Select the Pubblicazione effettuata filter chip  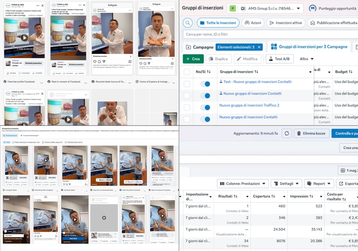(334, 23)
